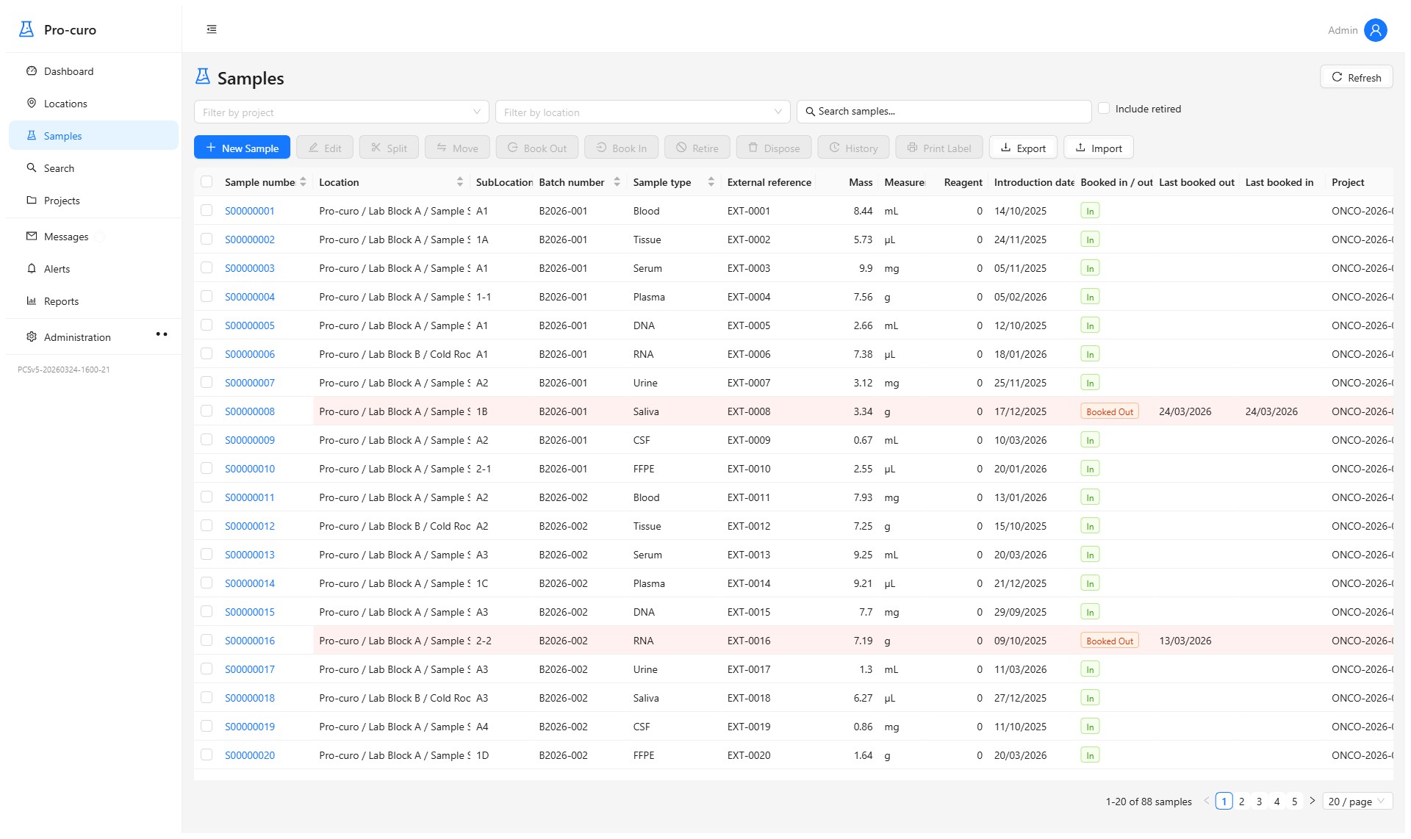1411x839 pixels.
Task: Collapse the sidebar with the hamburger icon
Action: click(212, 29)
